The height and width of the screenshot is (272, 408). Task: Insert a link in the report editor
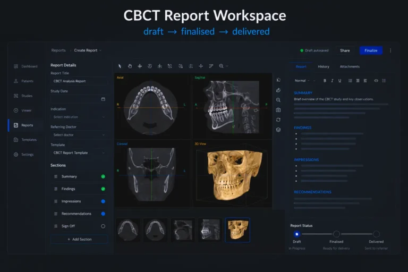coord(376,81)
